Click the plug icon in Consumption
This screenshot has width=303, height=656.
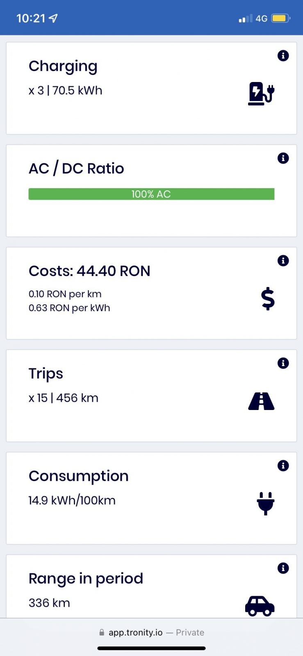pyautogui.click(x=266, y=503)
